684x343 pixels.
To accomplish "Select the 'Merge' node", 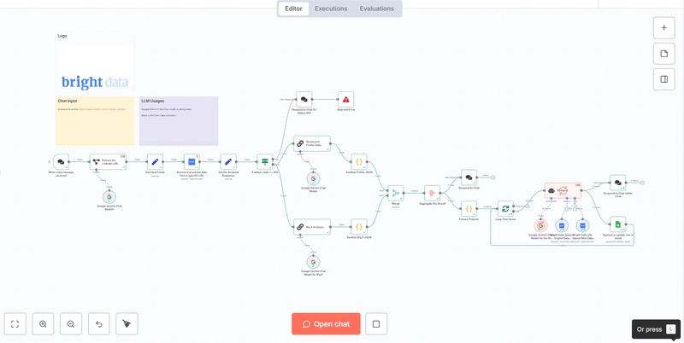I will tap(396, 193).
